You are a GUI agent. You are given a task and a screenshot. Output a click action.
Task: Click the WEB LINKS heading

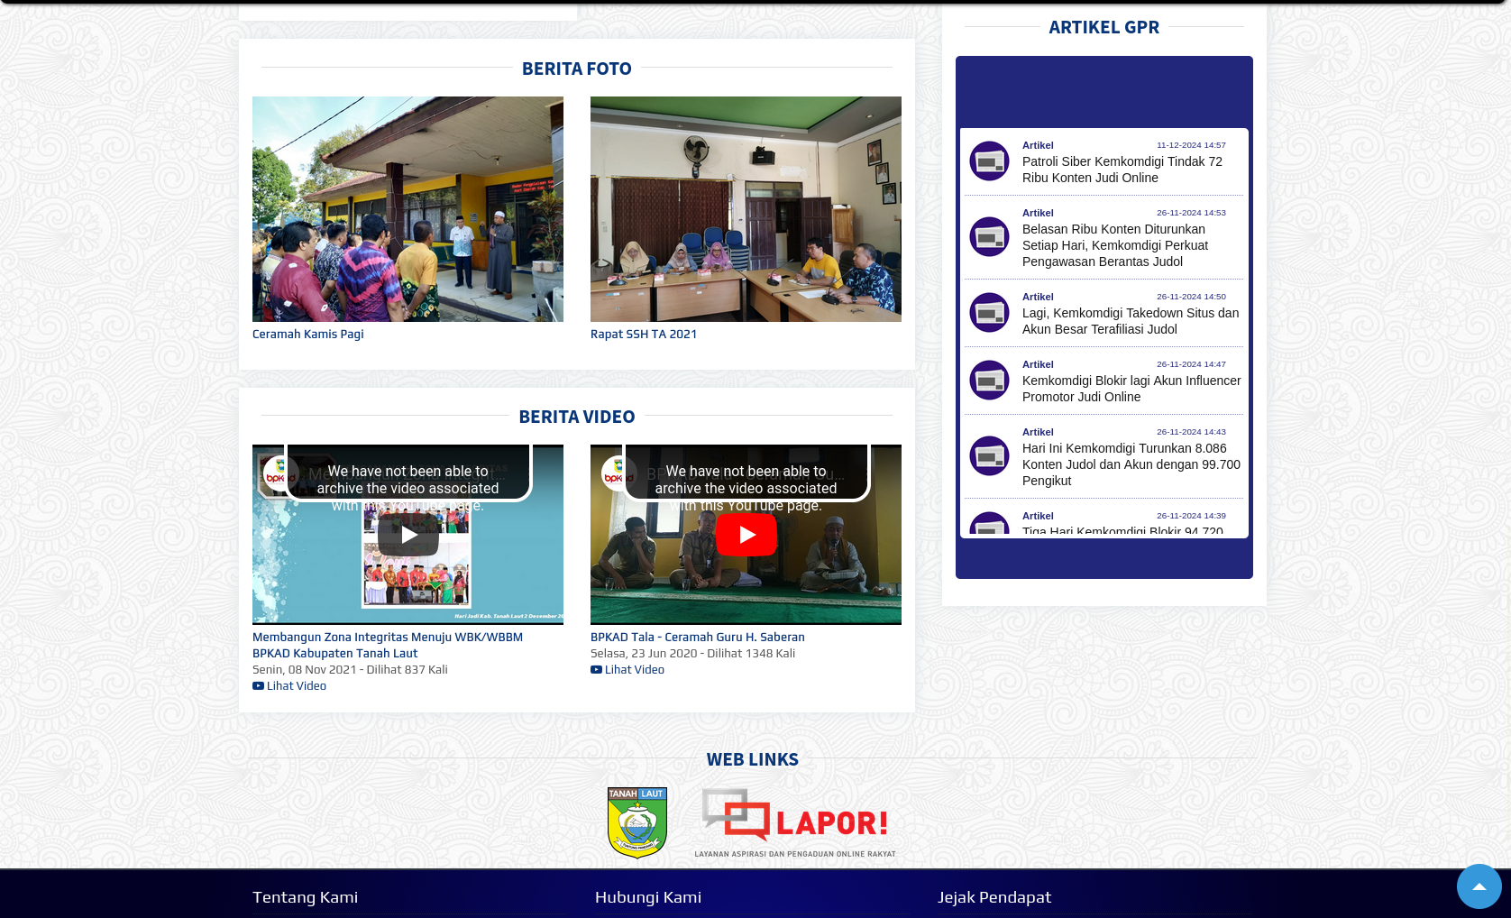(x=753, y=759)
